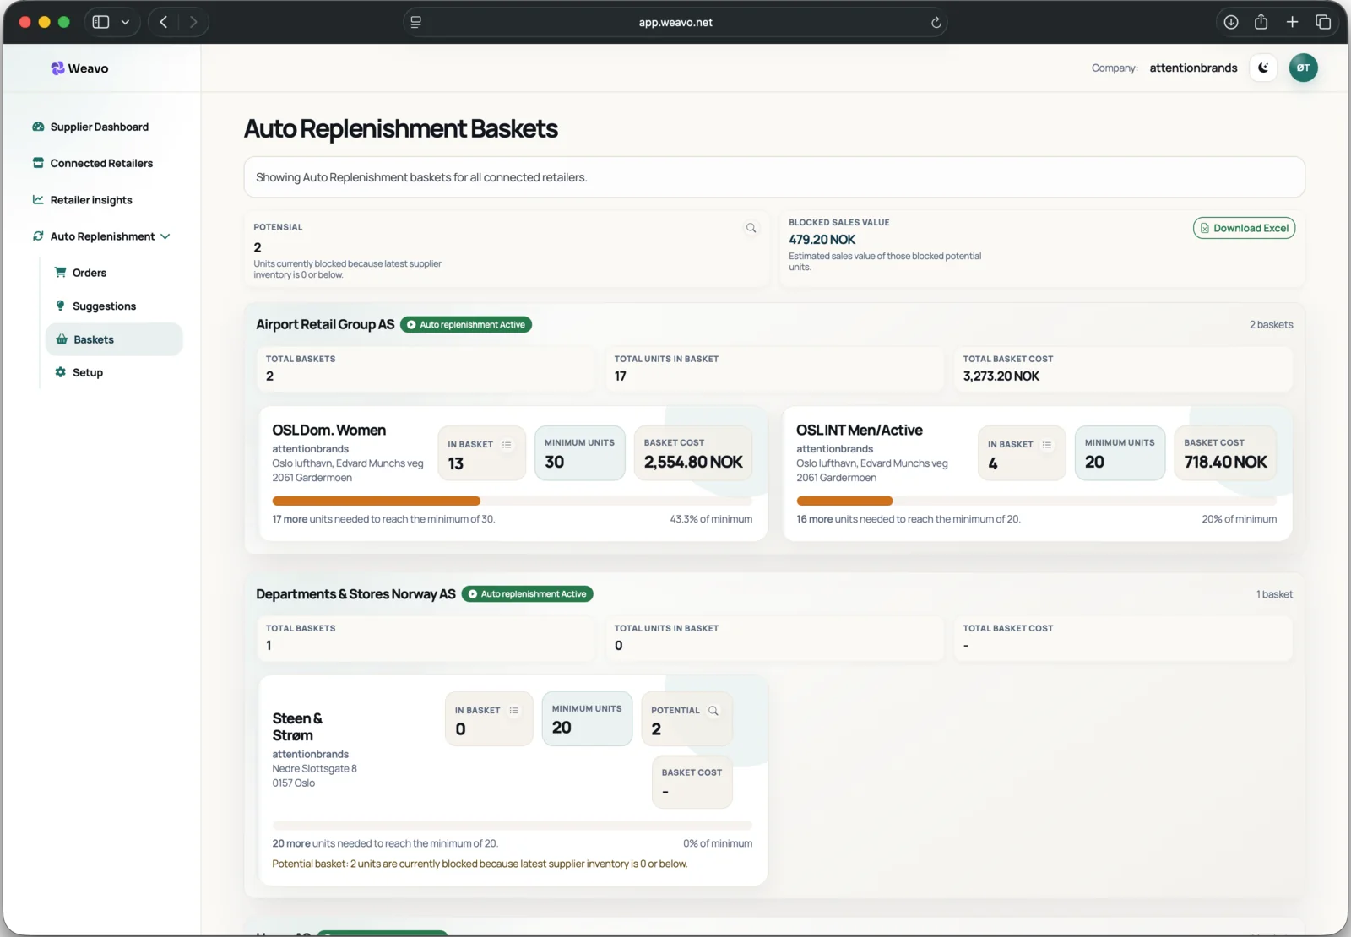Click the Minimum Units 30 card

579,453
